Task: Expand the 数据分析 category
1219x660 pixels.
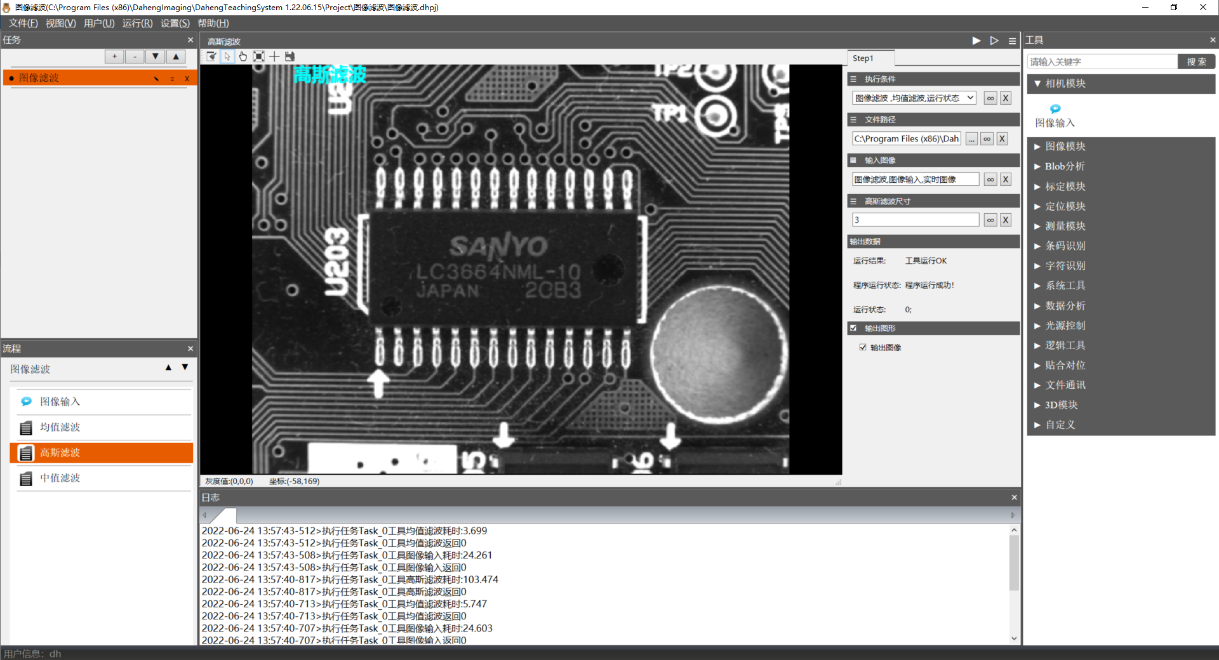Action: [1121, 306]
